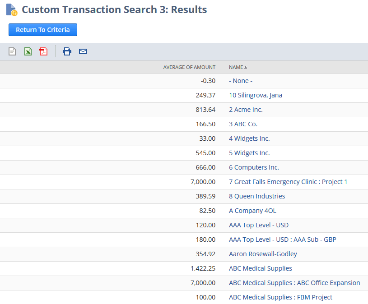This screenshot has height=304, width=368.
Task: Open the 'AAA Top Level - USD' link
Action: 259,225
